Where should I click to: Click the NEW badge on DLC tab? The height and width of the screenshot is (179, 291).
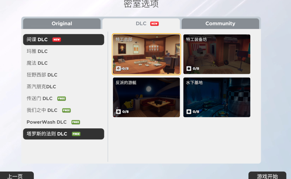pos(154,24)
